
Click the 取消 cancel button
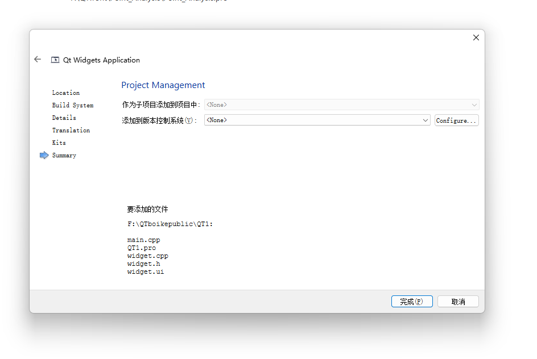[x=458, y=302]
